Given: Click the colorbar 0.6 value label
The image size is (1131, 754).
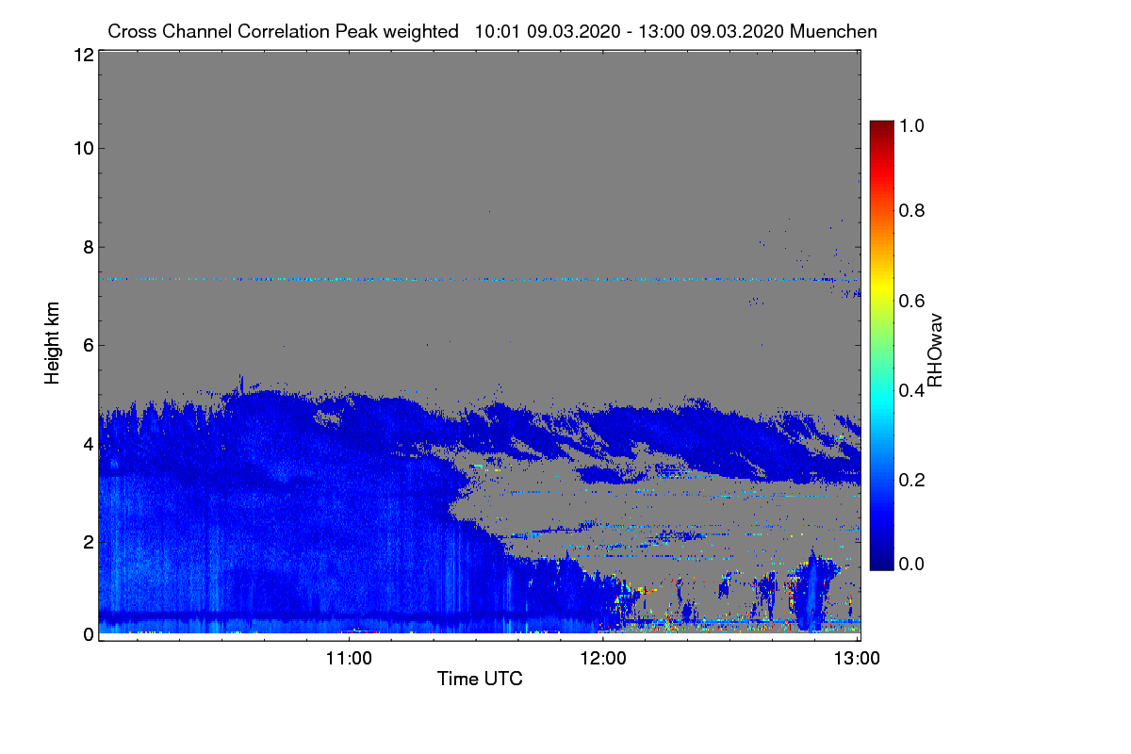Looking at the screenshot, I should click(x=912, y=301).
